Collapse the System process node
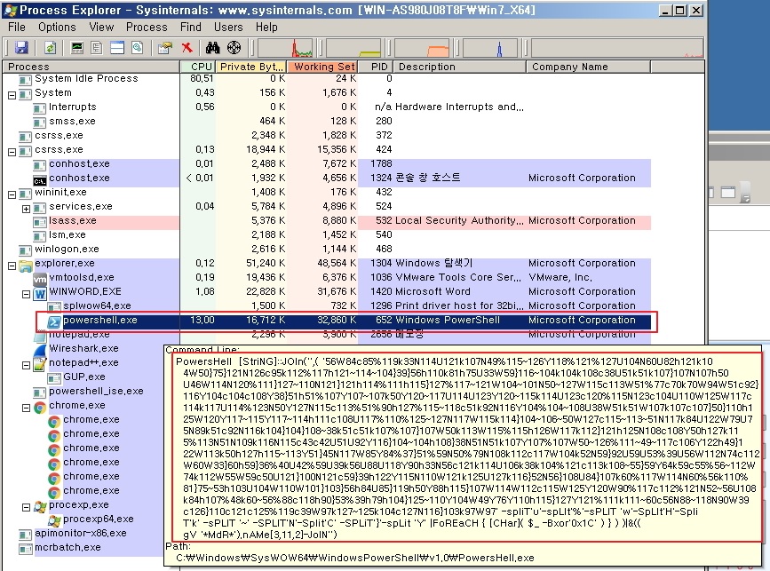 coord(12,95)
